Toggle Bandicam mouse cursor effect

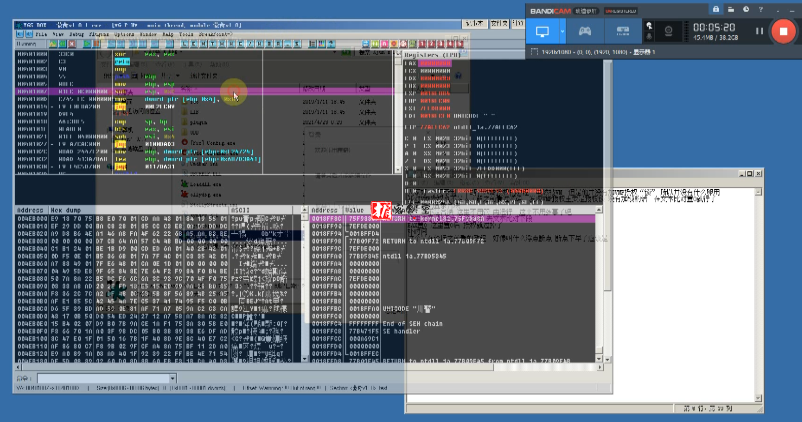coord(649,25)
